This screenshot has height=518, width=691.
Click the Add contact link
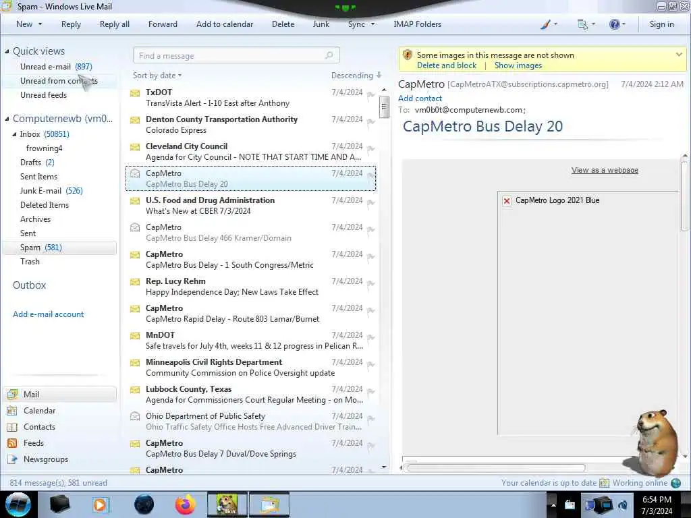(420, 98)
